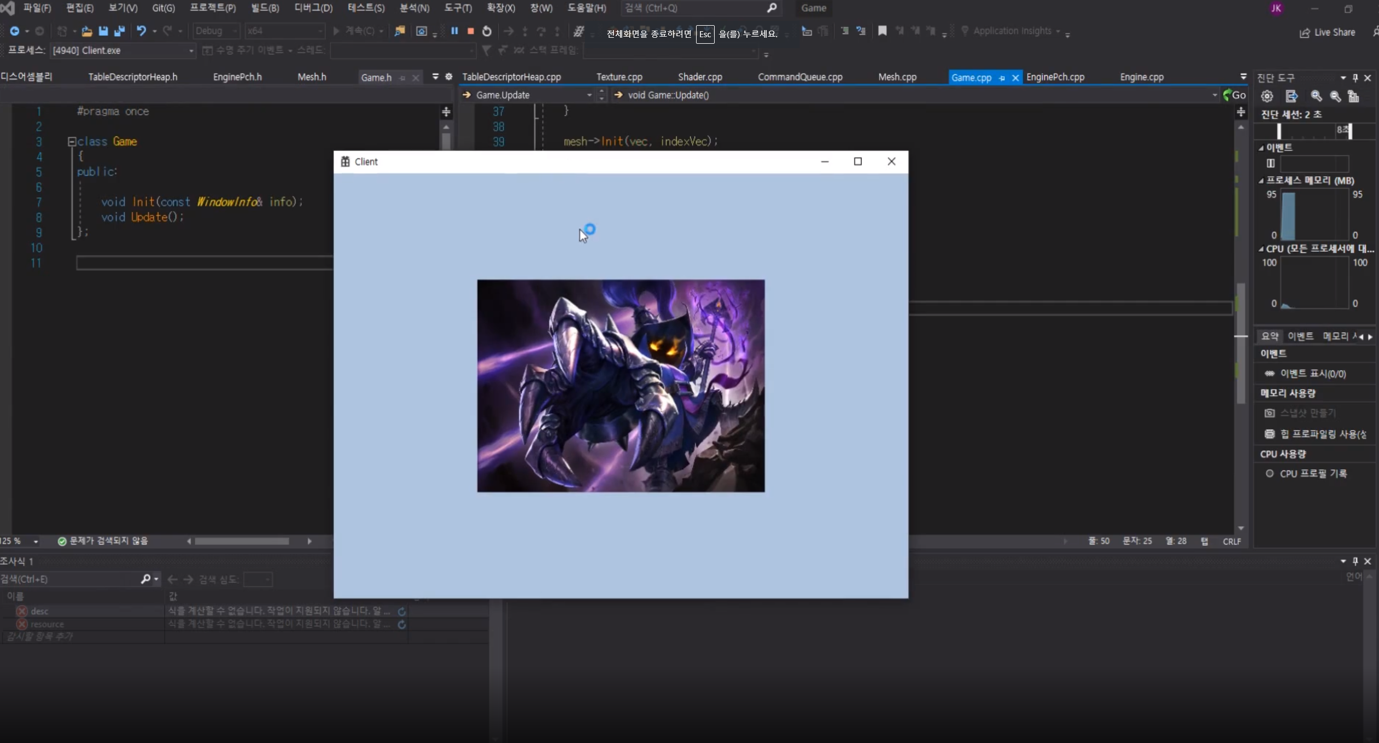This screenshot has height=743, width=1379.
Task: Close the Game.cpp tab
Action: [x=1015, y=78]
